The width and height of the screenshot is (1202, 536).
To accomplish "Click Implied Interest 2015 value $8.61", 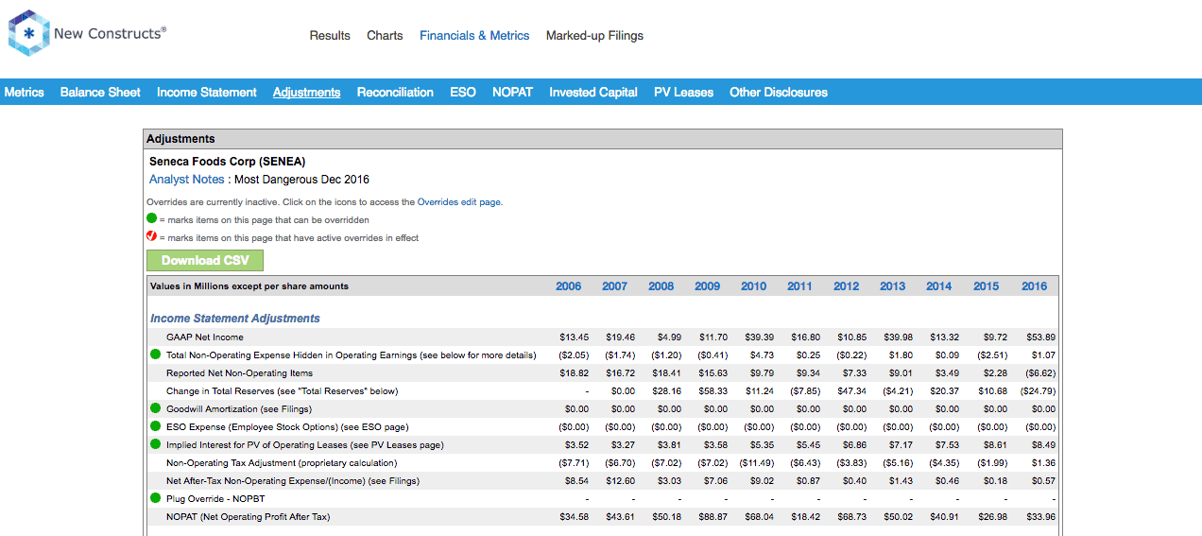I will (996, 444).
